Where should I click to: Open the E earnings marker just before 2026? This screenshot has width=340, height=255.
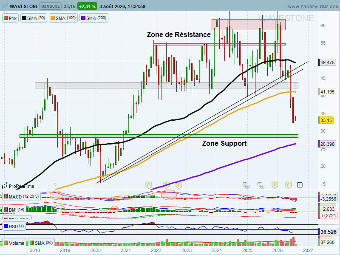[275, 185]
